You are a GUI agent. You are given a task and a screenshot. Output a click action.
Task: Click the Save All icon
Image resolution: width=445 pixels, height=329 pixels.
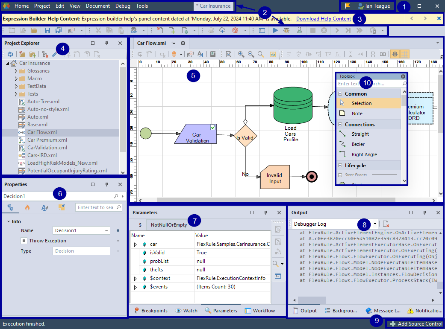pos(59,30)
